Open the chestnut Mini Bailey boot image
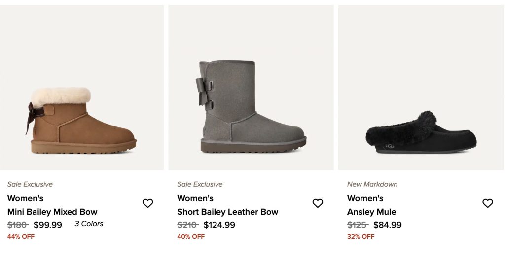 (x=82, y=121)
